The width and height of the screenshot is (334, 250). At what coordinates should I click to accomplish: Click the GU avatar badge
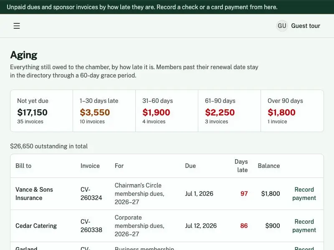(282, 26)
